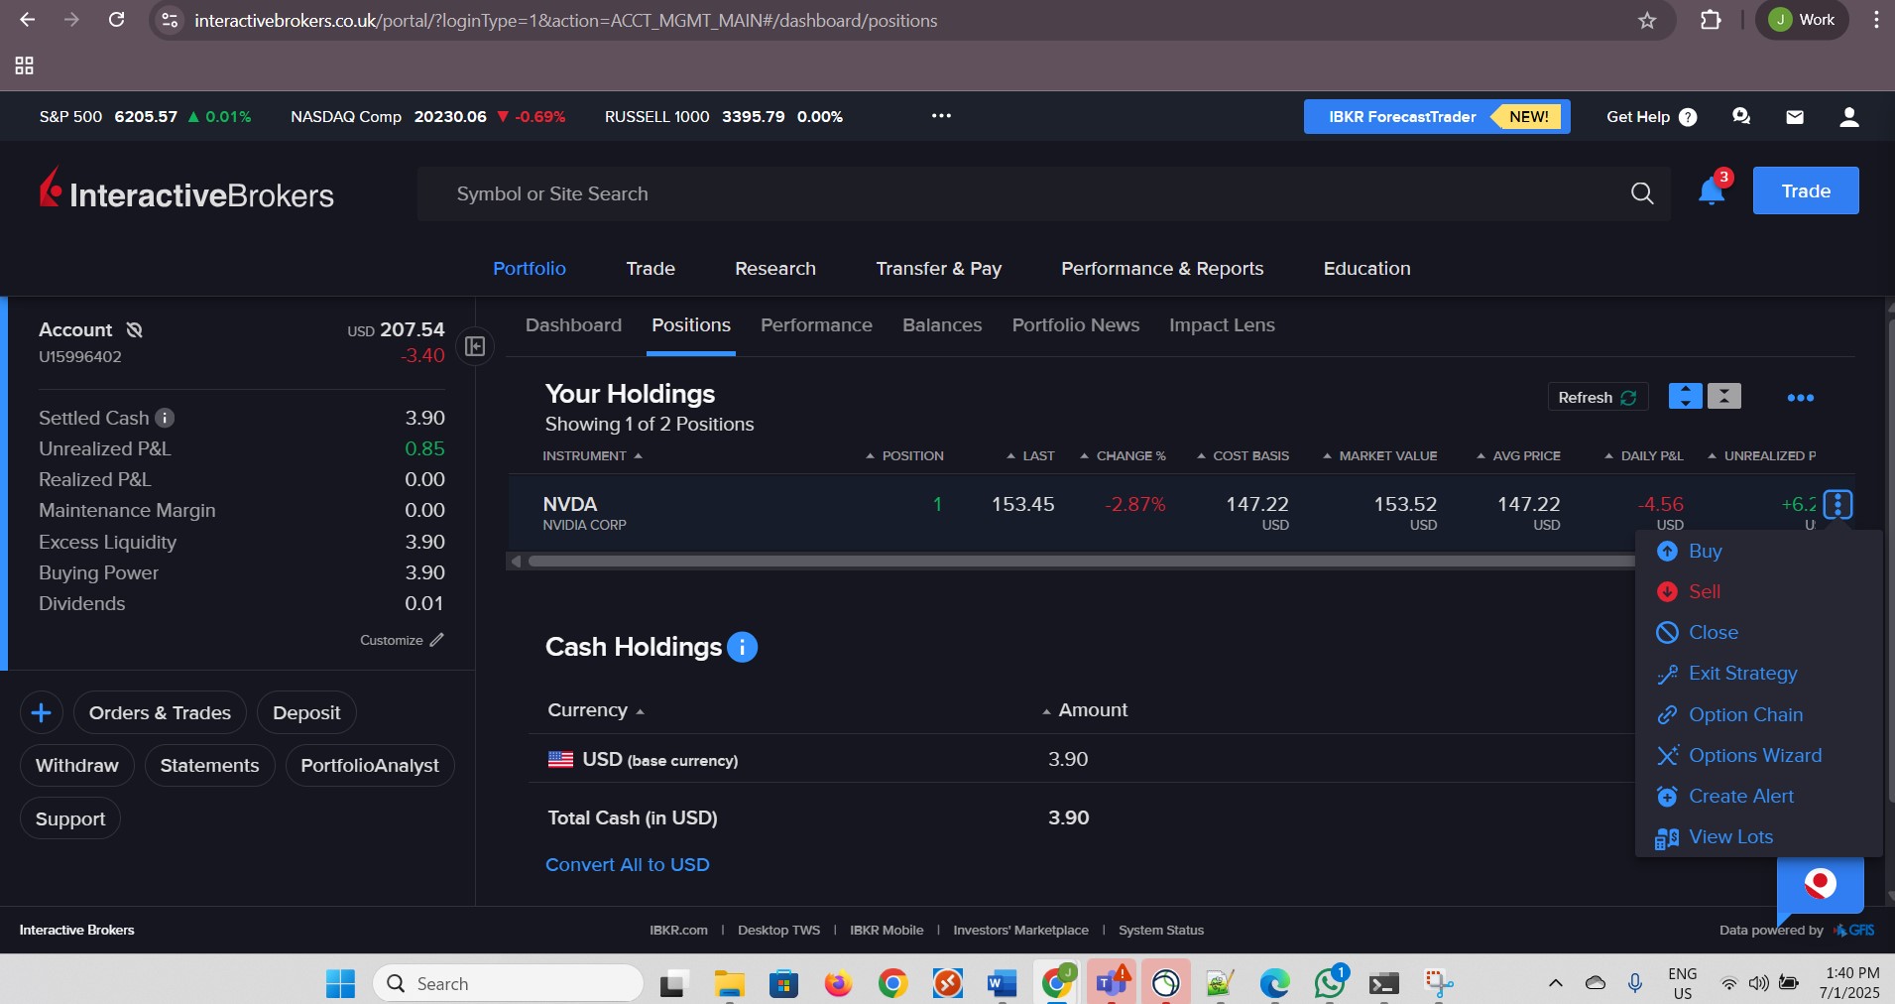The width and height of the screenshot is (1895, 1004).
Task: Open File Explorer from taskbar
Action: (x=729, y=983)
